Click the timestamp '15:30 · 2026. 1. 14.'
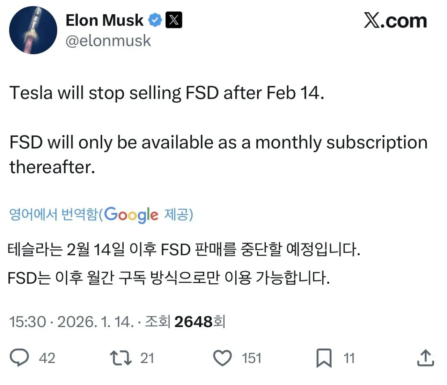Screen dimensions: 447x385 pos(72,321)
